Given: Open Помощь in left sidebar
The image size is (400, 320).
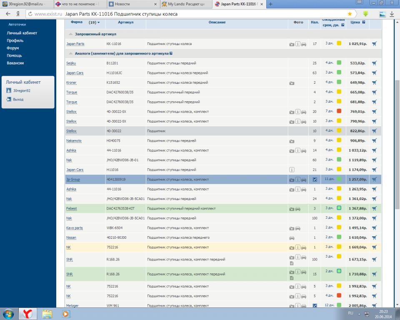Looking at the screenshot, I should (14, 55).
